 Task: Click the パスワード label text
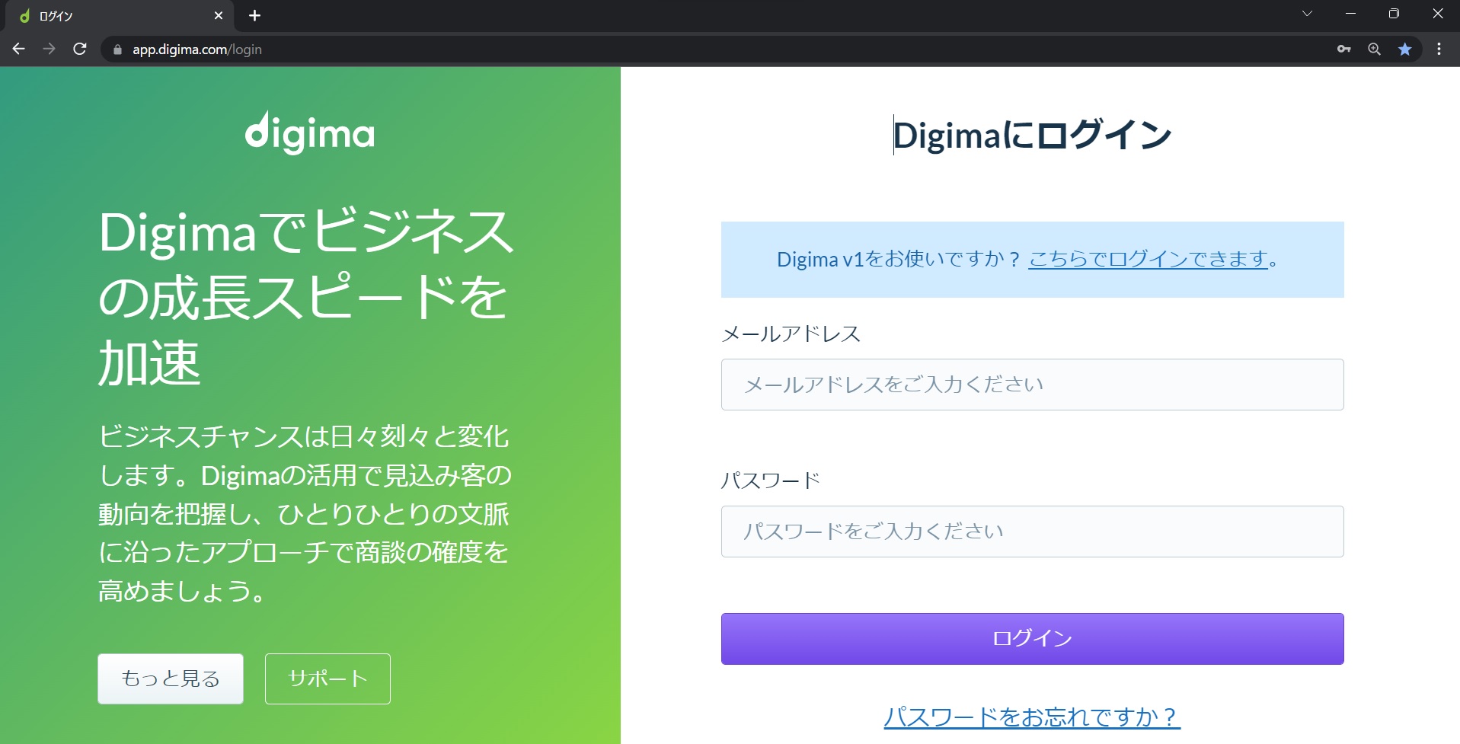tap(770, 481)
